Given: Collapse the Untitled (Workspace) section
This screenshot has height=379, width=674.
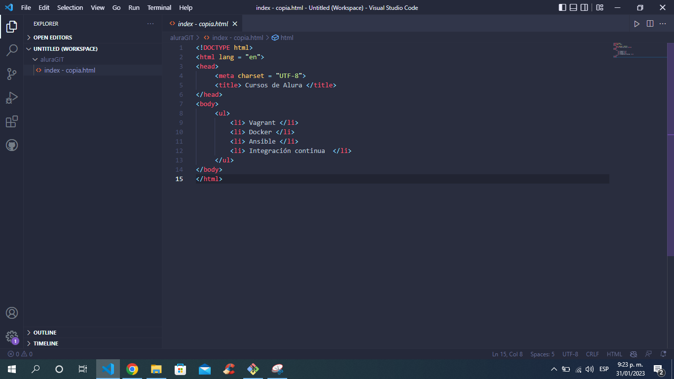Looking at the screenshot, I should 93,49.
